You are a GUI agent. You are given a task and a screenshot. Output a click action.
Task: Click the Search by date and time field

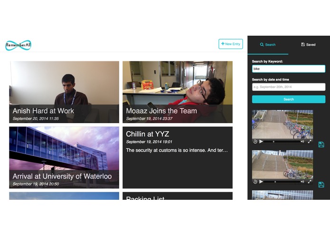[289, 87]
